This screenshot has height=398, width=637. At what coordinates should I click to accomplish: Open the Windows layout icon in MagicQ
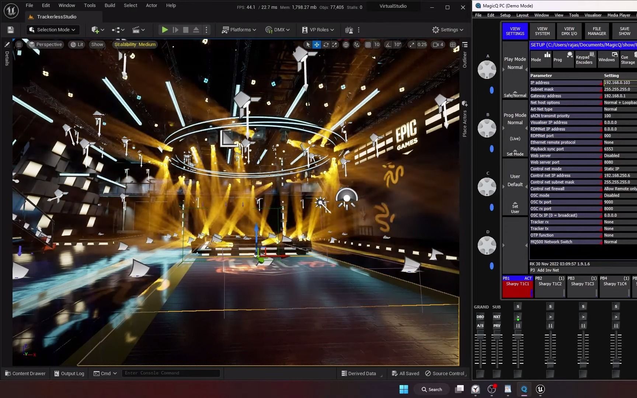click(607, 59)
